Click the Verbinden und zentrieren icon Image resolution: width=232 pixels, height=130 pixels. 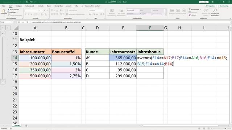67,14
